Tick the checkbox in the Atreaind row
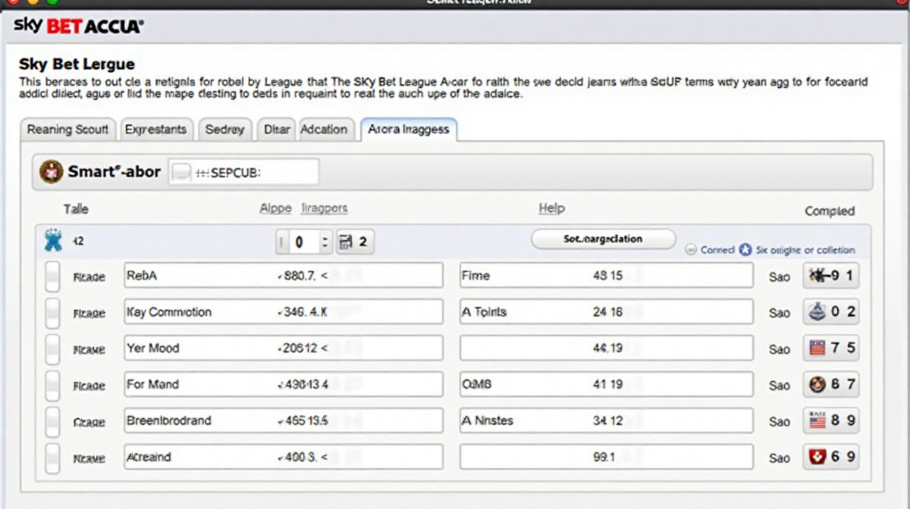Viewport: 910px width, 509px height. 52,457
